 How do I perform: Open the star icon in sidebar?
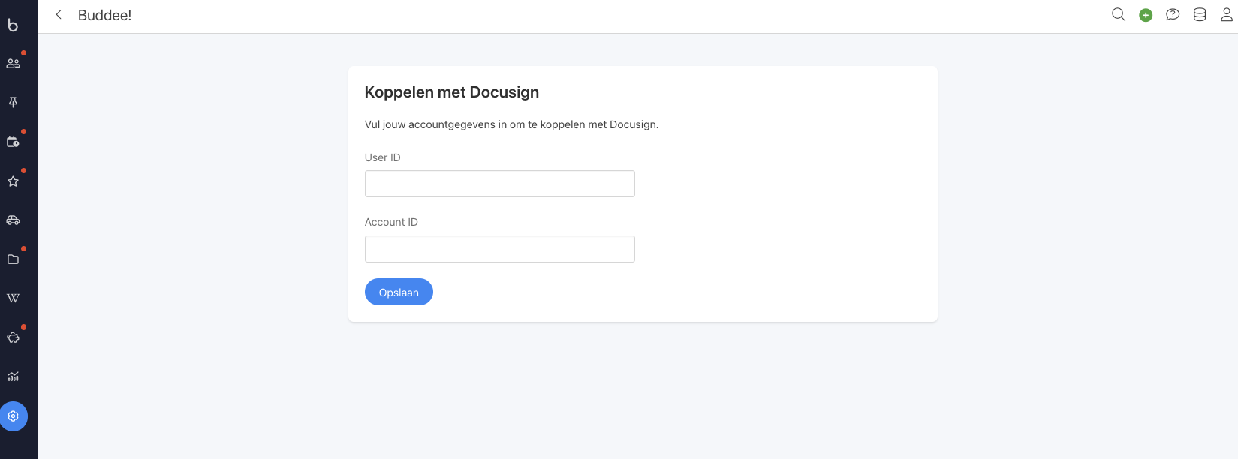(13, 181)
